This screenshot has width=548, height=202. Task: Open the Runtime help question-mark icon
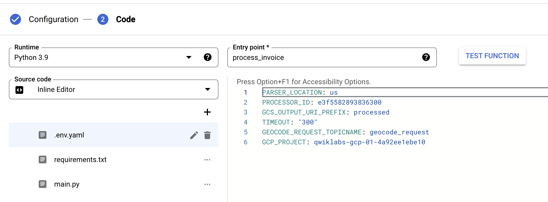[x=208, y=57]
